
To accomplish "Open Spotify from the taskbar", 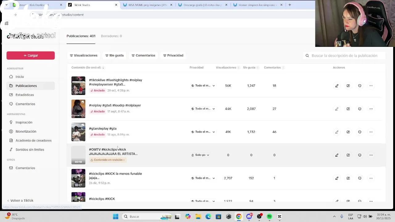I will coord(269,216).
